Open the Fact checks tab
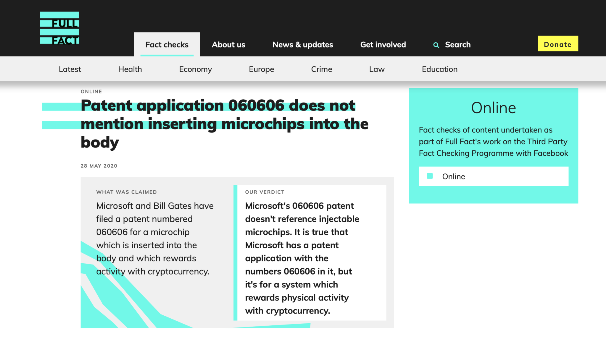This screenshot has width=606, height=339. (x=167, y=45)
